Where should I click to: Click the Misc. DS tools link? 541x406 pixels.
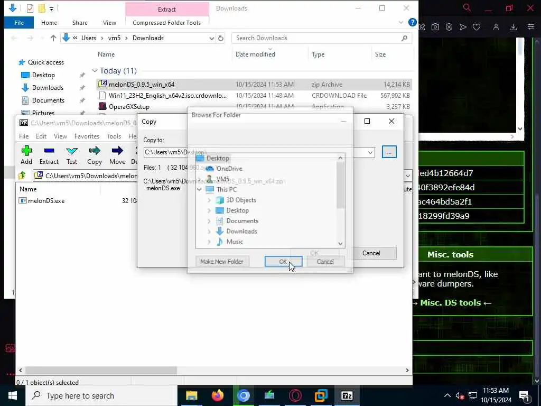click(451, 303)
